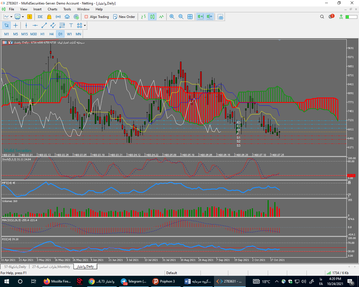This screenshot has width=359, height=287.
Task: Switch chart to bar chart mode
Action: coord(143,17)
